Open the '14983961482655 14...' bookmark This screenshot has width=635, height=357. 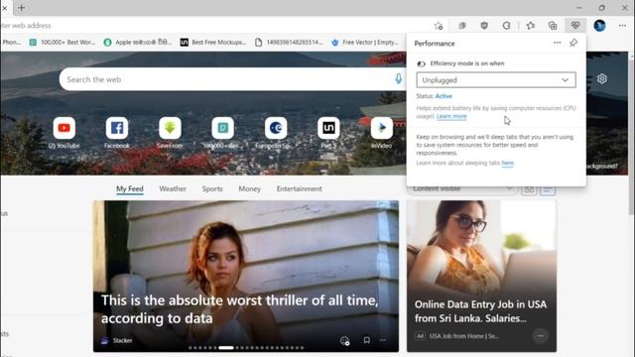pyautogui.click(x=289, y=42)
